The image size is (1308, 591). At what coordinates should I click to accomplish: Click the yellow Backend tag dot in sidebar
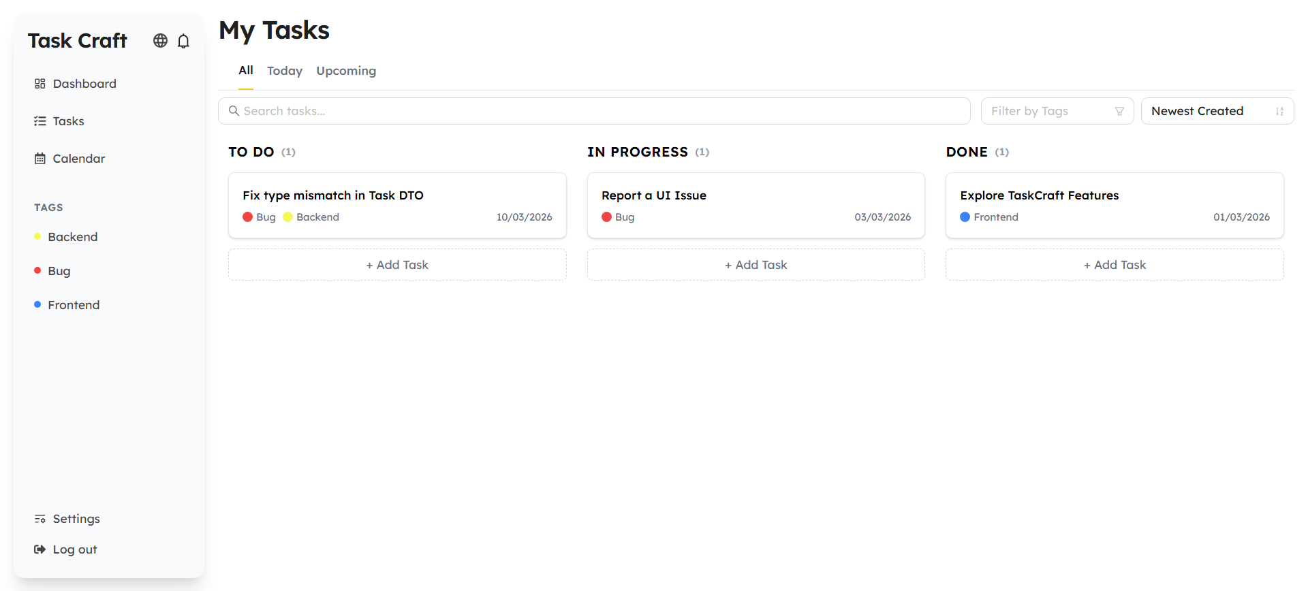pyautogui.click(x=37, y=236)
